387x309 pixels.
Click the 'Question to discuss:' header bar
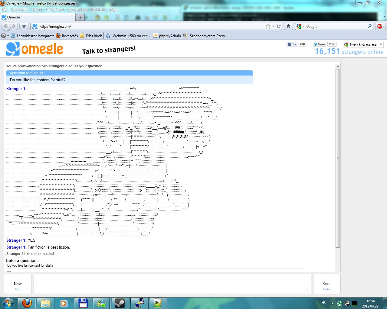(x=130, y=73)
